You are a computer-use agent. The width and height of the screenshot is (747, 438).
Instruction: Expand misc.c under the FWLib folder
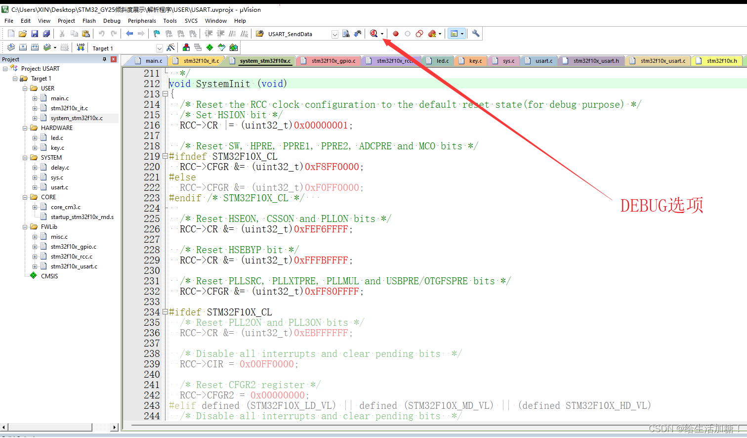(x=34, y=236)
